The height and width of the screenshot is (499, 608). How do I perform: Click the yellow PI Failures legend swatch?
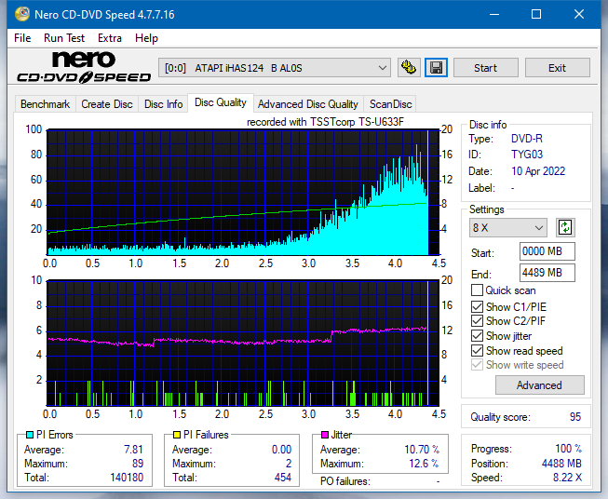177,435
